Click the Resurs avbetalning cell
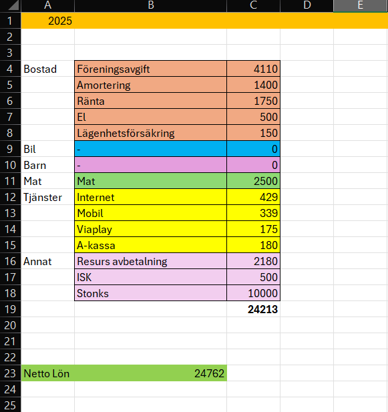Screen dimensions: 388x412 pyautogui.click(x=150, y=261)
